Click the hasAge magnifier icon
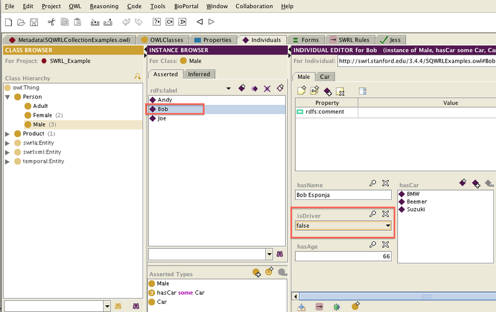This screenshot has width=496, height=312. click(373, 244)
